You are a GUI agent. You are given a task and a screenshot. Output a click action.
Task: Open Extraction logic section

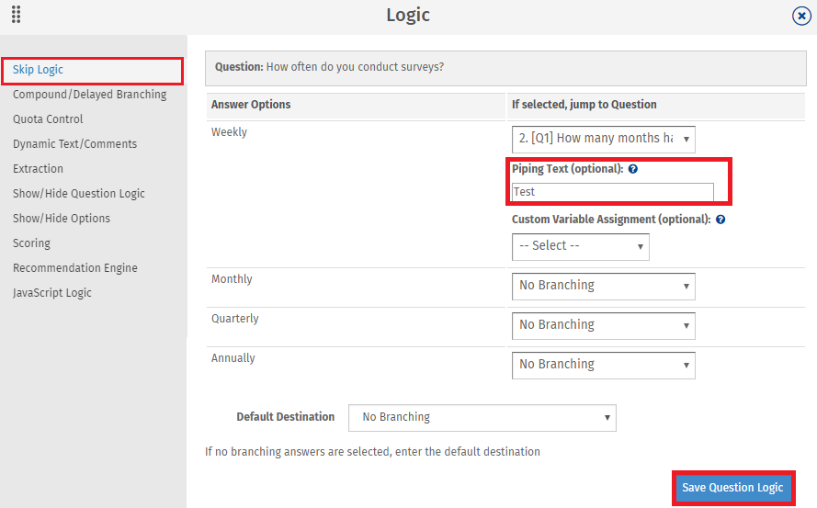coord(38,169)
